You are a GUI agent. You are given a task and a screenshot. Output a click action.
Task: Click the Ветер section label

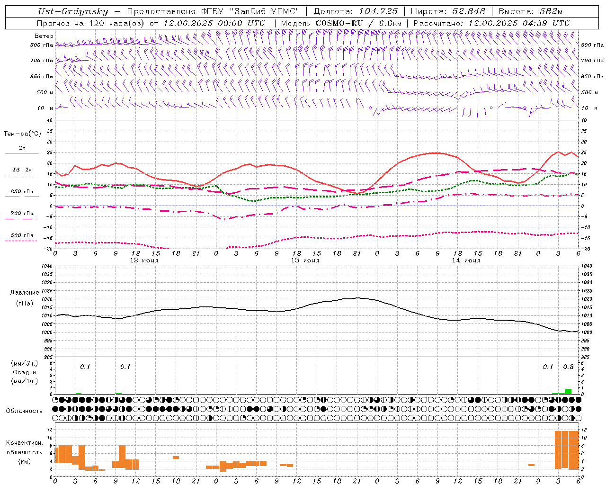tap(44, 36)
